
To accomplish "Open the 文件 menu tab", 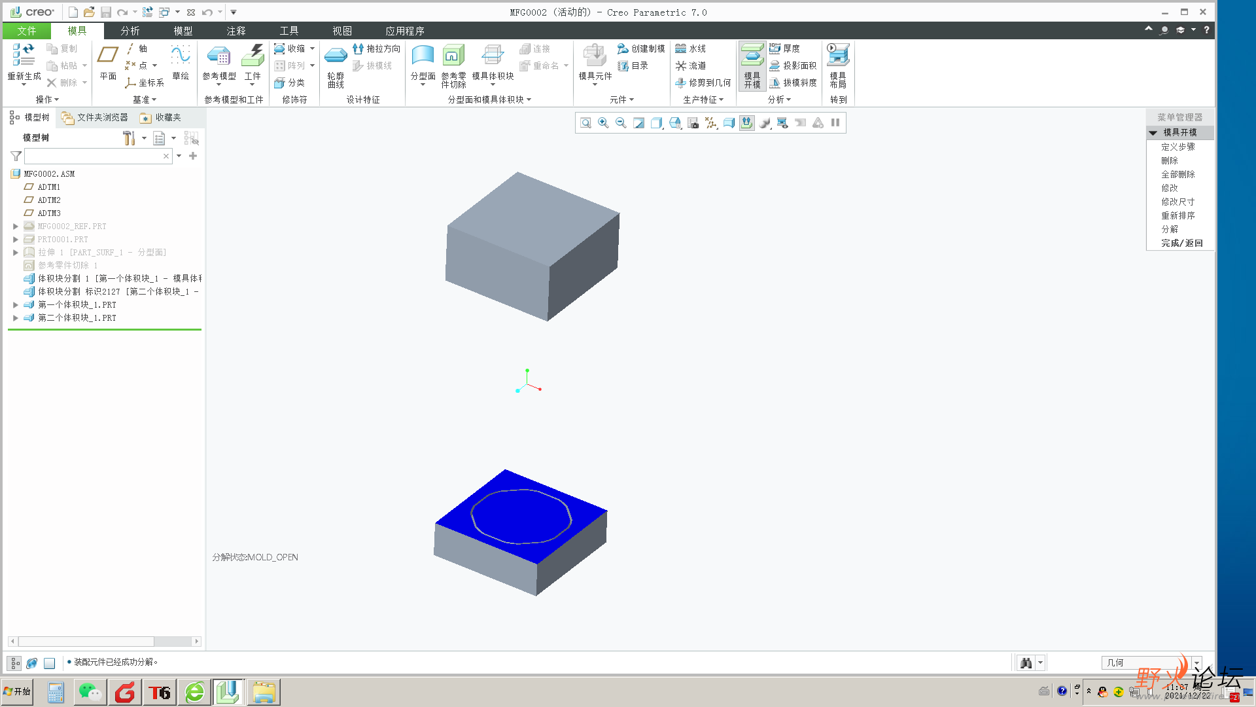I will pos(27,31).
